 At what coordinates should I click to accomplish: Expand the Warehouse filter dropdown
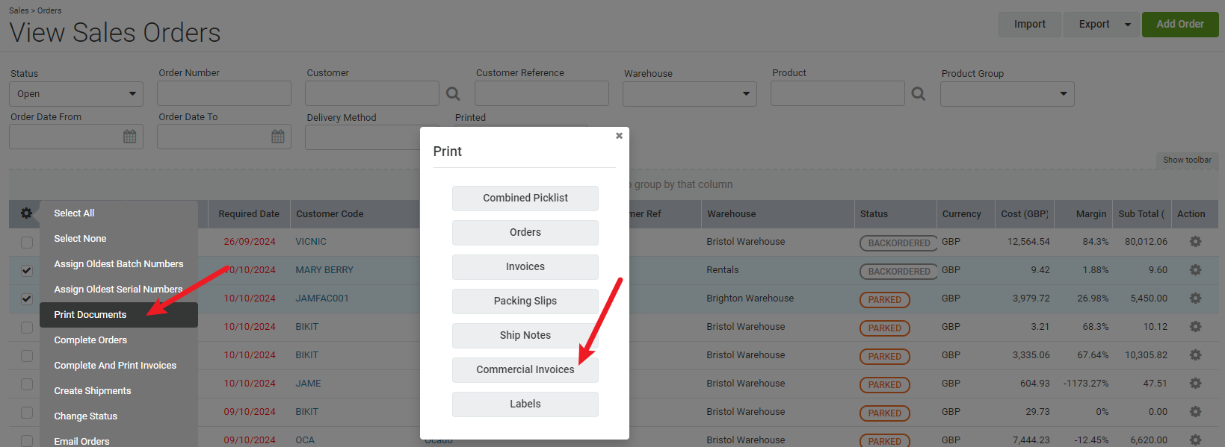690,94
